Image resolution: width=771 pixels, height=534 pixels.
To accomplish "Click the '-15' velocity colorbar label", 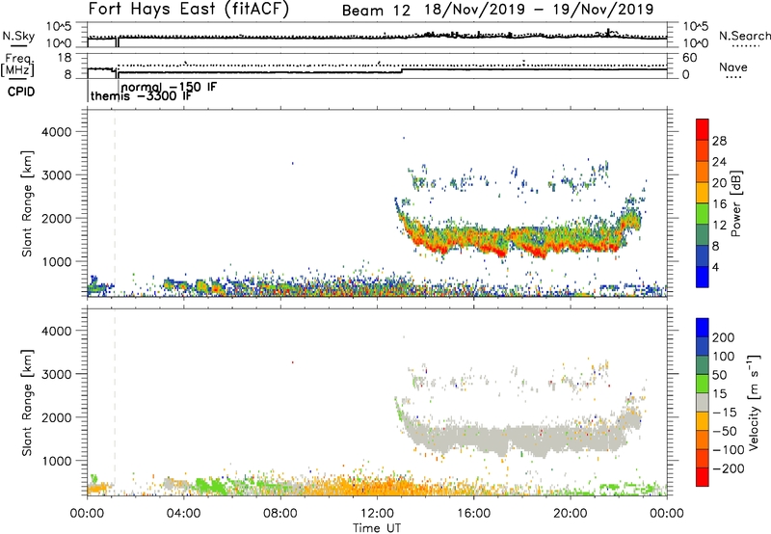I will (x=725, y=413).
